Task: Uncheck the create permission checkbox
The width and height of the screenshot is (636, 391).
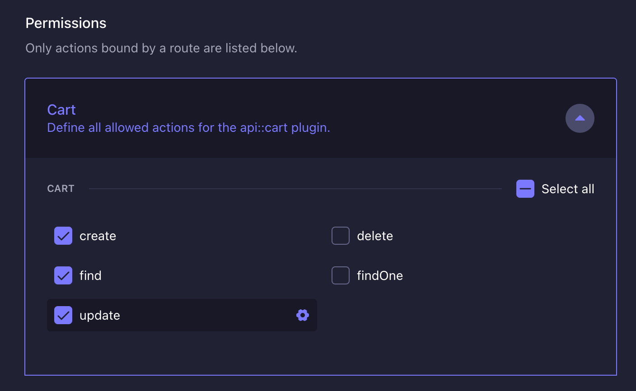Action: tap(63, 236)
